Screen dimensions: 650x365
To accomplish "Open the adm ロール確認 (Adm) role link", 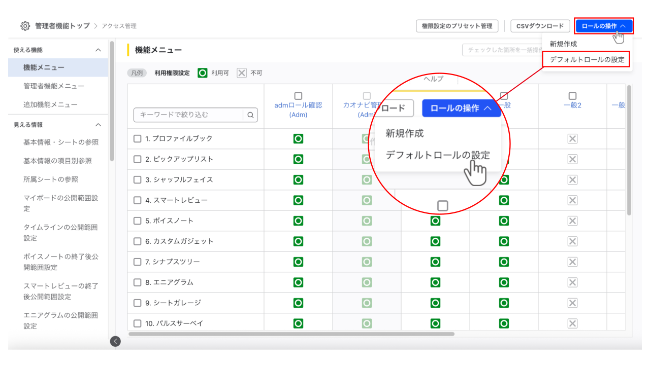I will click(298, 110).
